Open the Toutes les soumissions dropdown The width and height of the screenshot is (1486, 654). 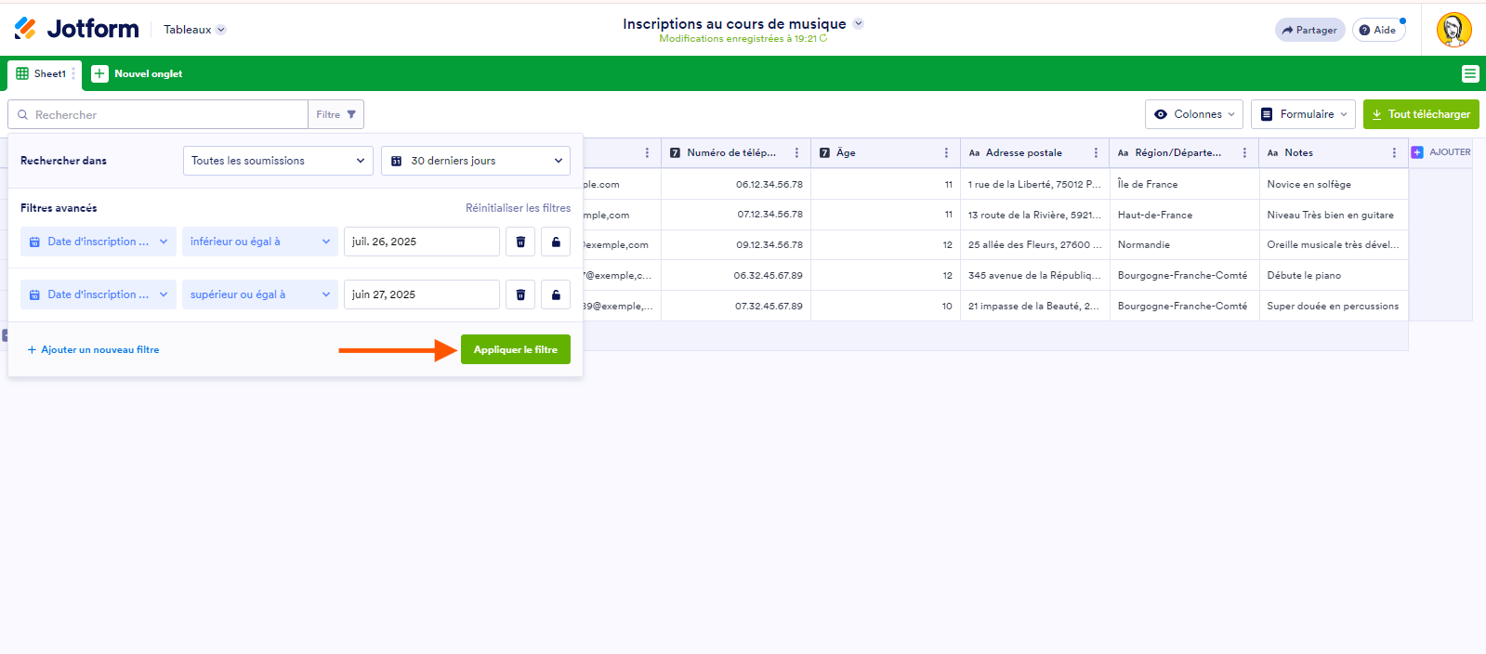pos(278,161)
